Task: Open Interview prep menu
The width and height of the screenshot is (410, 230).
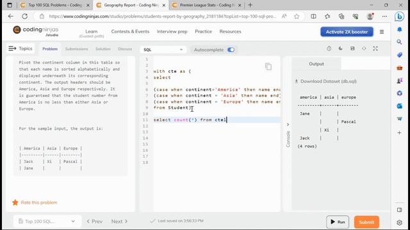Action: (x=172, y=31)
